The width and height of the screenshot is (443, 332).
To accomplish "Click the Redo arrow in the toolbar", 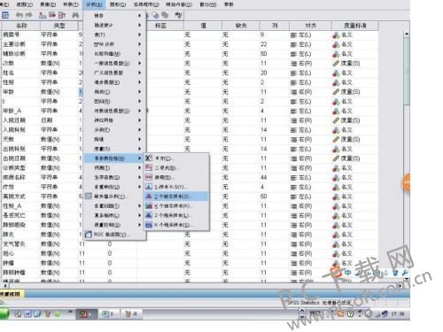I will (29, 15).
